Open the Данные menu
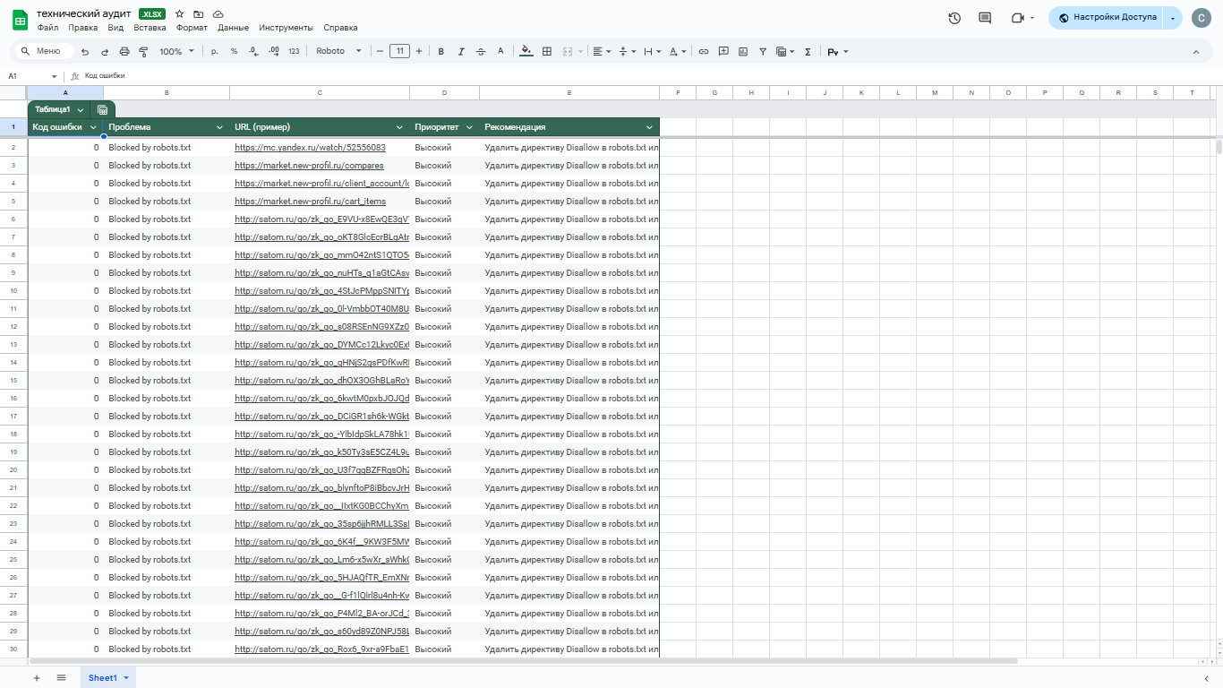The width and height of the screenshot is (1223, 688). point(233,28)
